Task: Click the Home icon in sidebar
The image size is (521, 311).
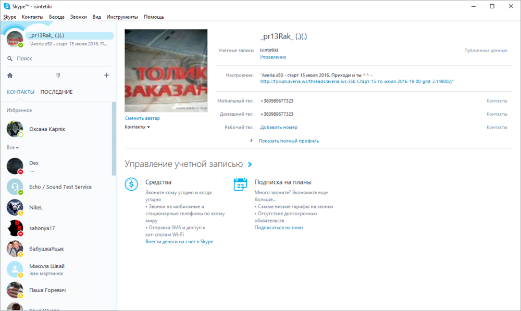Action: pyautogui.click(x=10, y=76)
